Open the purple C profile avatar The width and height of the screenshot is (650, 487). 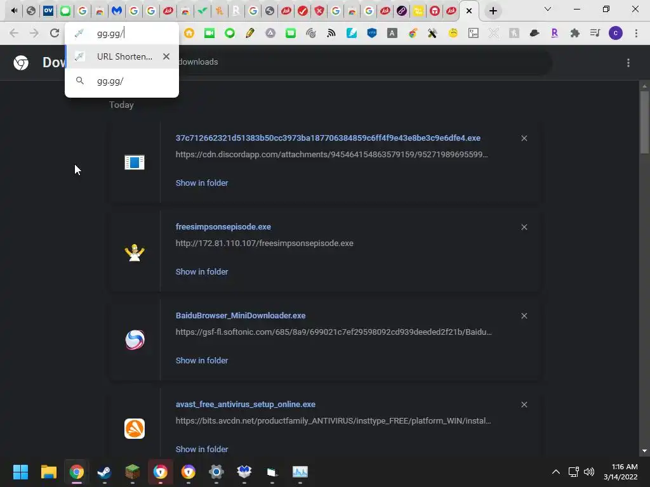click(616, 33)
